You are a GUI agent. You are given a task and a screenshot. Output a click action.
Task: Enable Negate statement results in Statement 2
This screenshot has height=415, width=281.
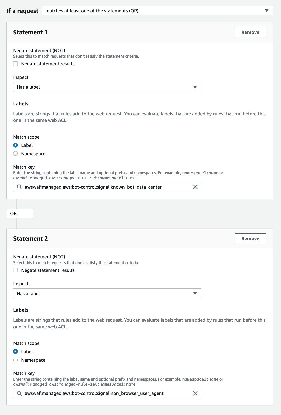coord(16,270)
